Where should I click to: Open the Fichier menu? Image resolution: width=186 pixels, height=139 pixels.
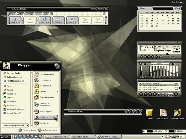pyautogui.click(x=12, y=14)
